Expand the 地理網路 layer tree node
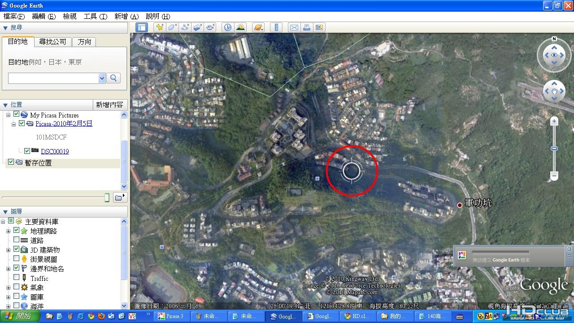This screenshot has height=323, width=574. 8,231
